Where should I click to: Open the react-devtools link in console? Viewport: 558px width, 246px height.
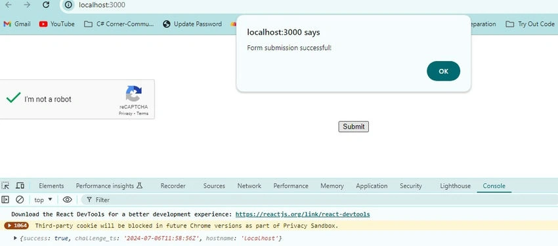pyautogui.click(x=303, y=215)
